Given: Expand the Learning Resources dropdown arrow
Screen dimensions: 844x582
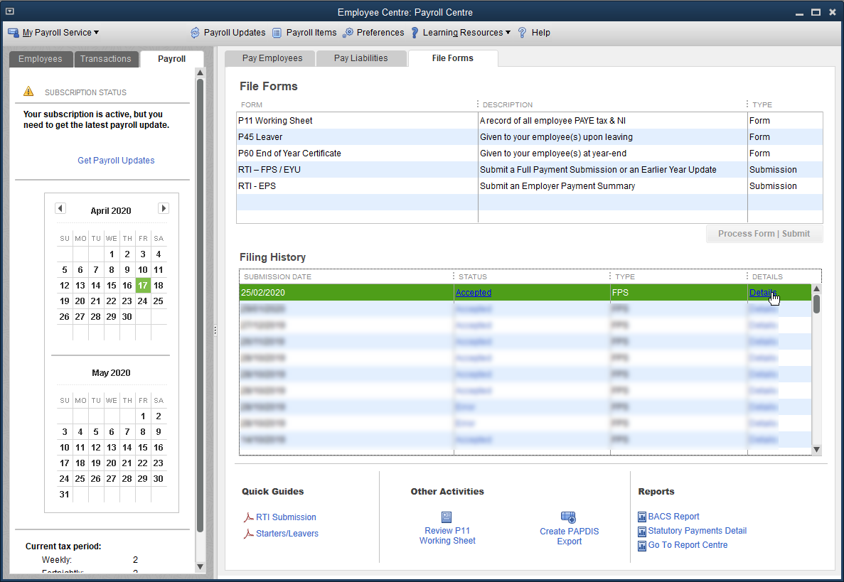Looking at the screenshot, I should (x=508, y=32).
